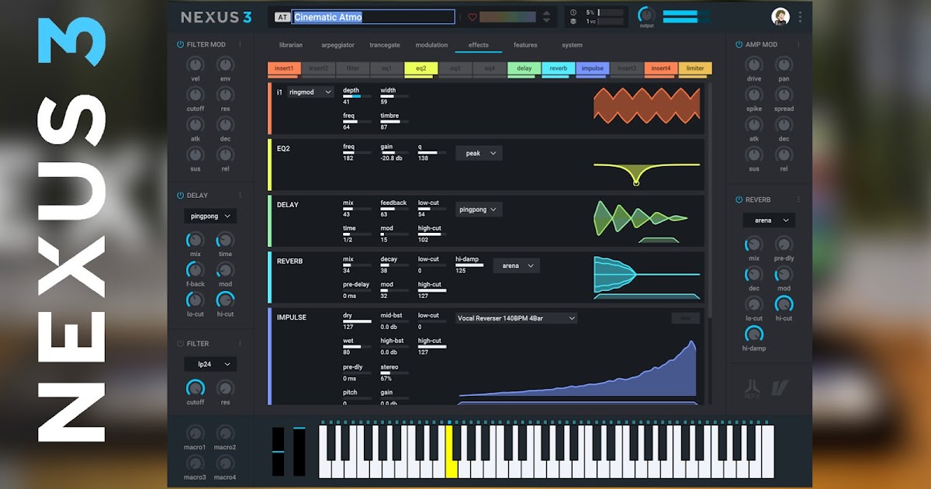The height and width of the screenshot is (489, 931).
Task: Open the EQ2 peak type dropdown
Action: [x=479, y=153]
